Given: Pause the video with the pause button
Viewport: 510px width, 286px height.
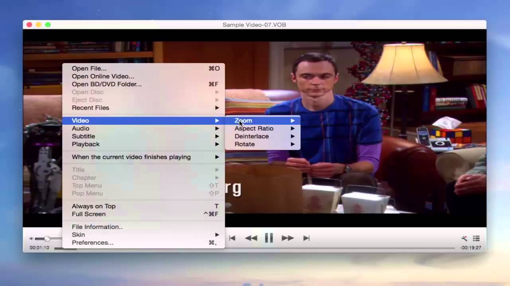Looking at the screenshot, I should 269,238.
